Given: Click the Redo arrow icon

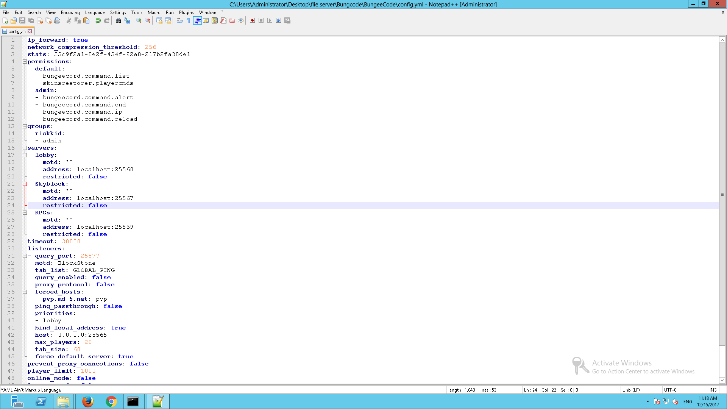Looking at the screenshot, I should click(x=107, y=20).
